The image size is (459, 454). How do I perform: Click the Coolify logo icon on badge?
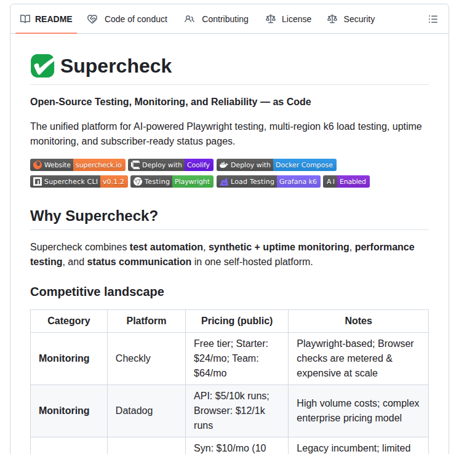(x=135, y=165)
